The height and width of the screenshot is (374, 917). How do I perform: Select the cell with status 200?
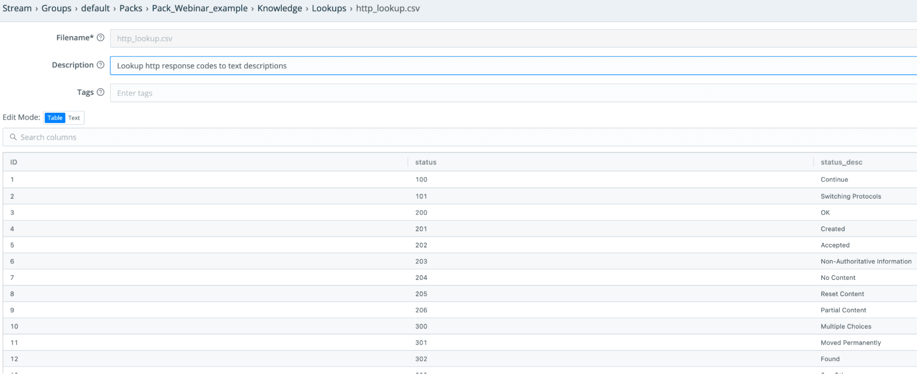click(421, 213)
